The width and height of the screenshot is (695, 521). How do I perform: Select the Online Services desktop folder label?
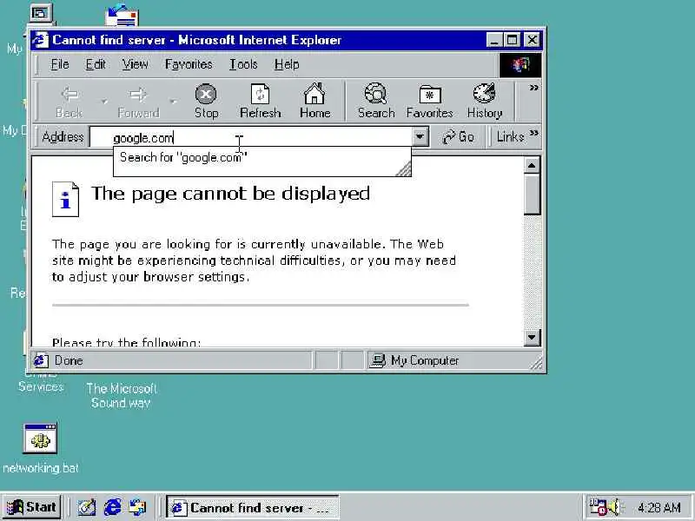[x=41, y=382]
